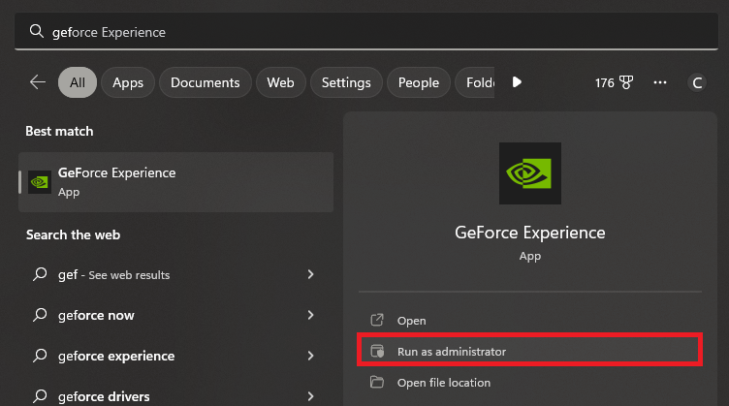729x406 pixels.
Task: Expand the 'geforce now' suggestion arrow
Action: (x=310, y=315)
